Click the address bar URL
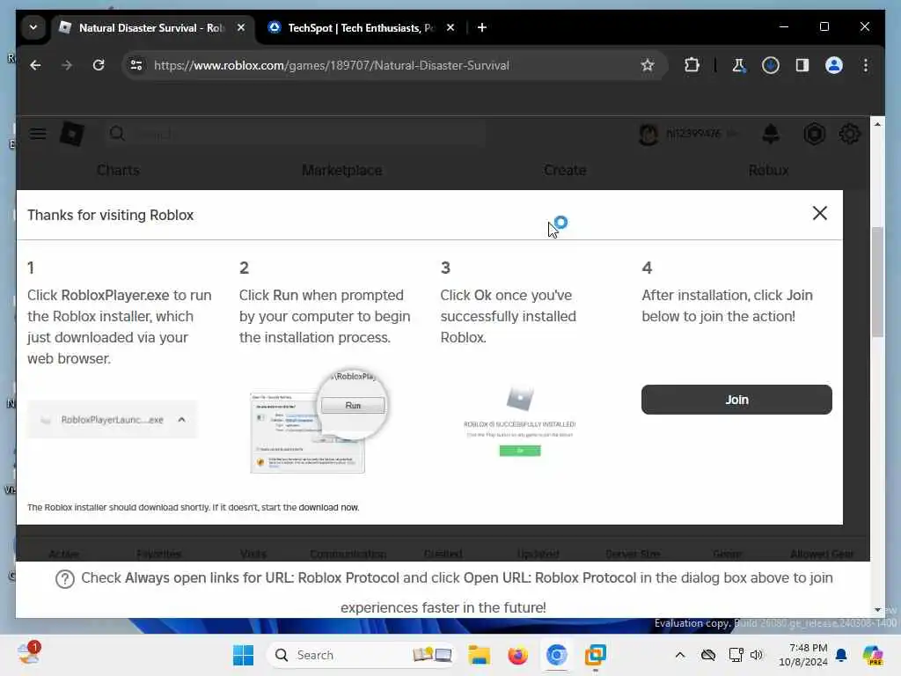 332,65
